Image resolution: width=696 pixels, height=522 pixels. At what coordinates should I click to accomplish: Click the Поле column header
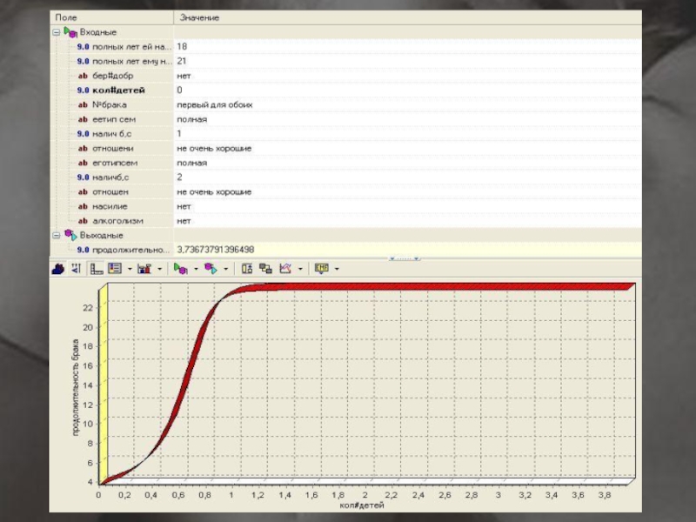coord(64,17)
